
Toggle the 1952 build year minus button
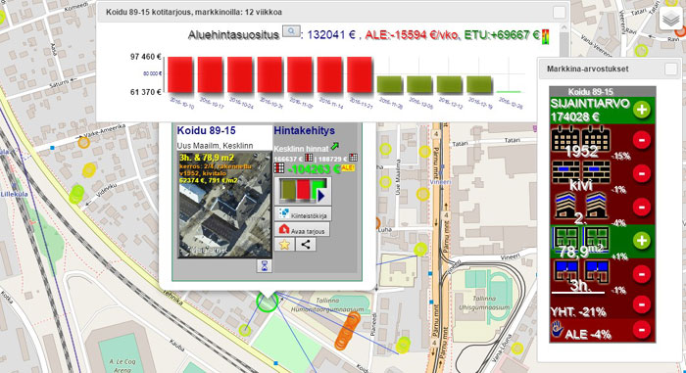tap(642, 140)
